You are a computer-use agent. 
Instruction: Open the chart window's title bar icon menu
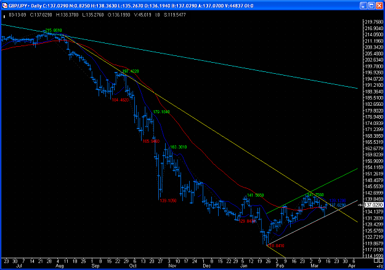tap(4, 6)
